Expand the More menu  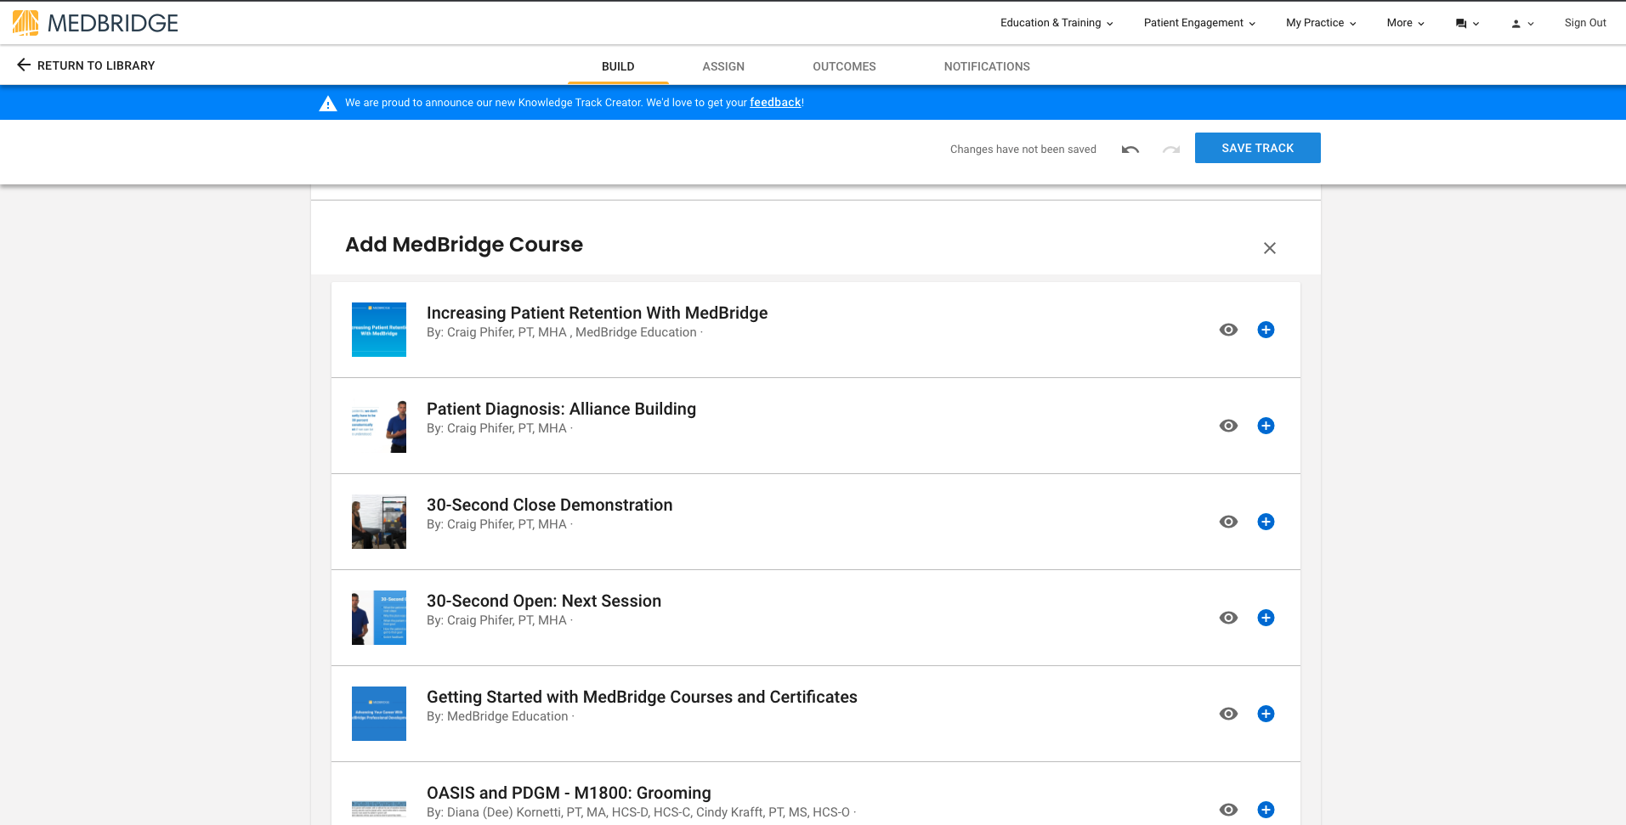(1403, 23)
